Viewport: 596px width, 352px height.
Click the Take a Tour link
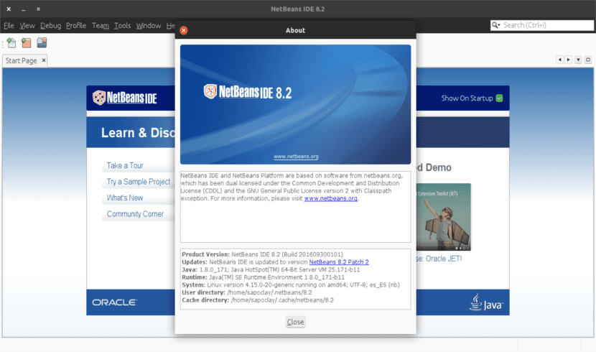pyautogui.click(x=125, y=166)
